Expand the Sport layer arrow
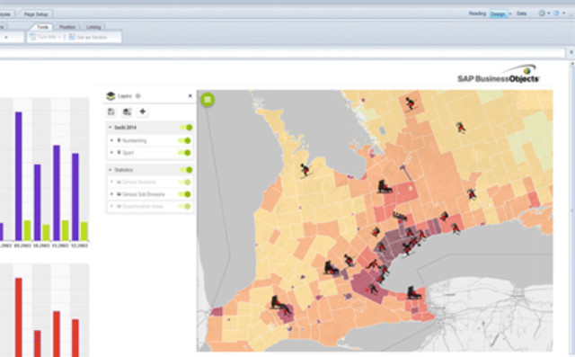Viewport: 575px width, 357px height. coord(111,153)
